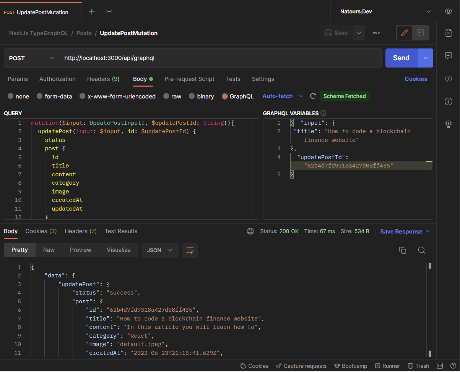Viewport: 460px width, 372px height.
Task: Send the UpdatePostMutation request
Action: (x=401, y=58)
